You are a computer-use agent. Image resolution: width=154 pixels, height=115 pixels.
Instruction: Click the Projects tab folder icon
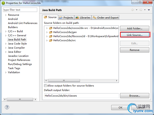coord(61,17)
